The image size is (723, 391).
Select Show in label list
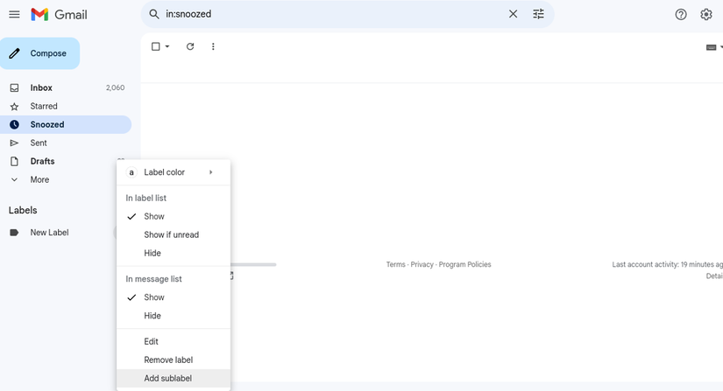tap(154, 216)
